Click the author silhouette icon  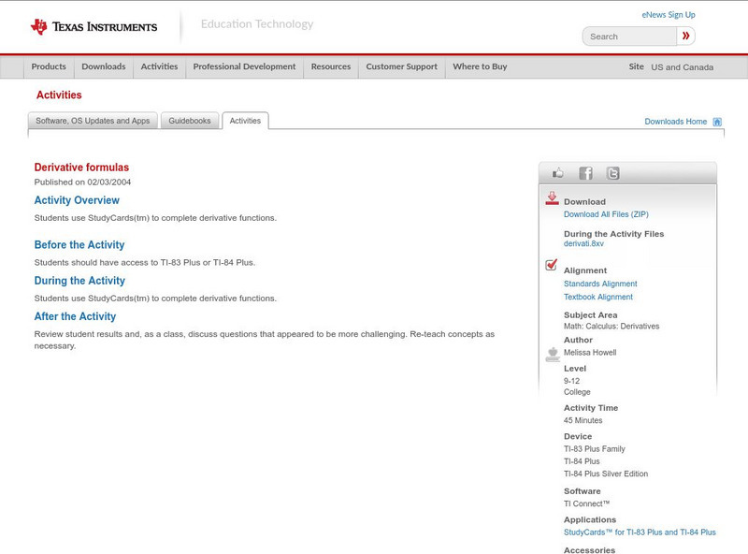(552, 354)
